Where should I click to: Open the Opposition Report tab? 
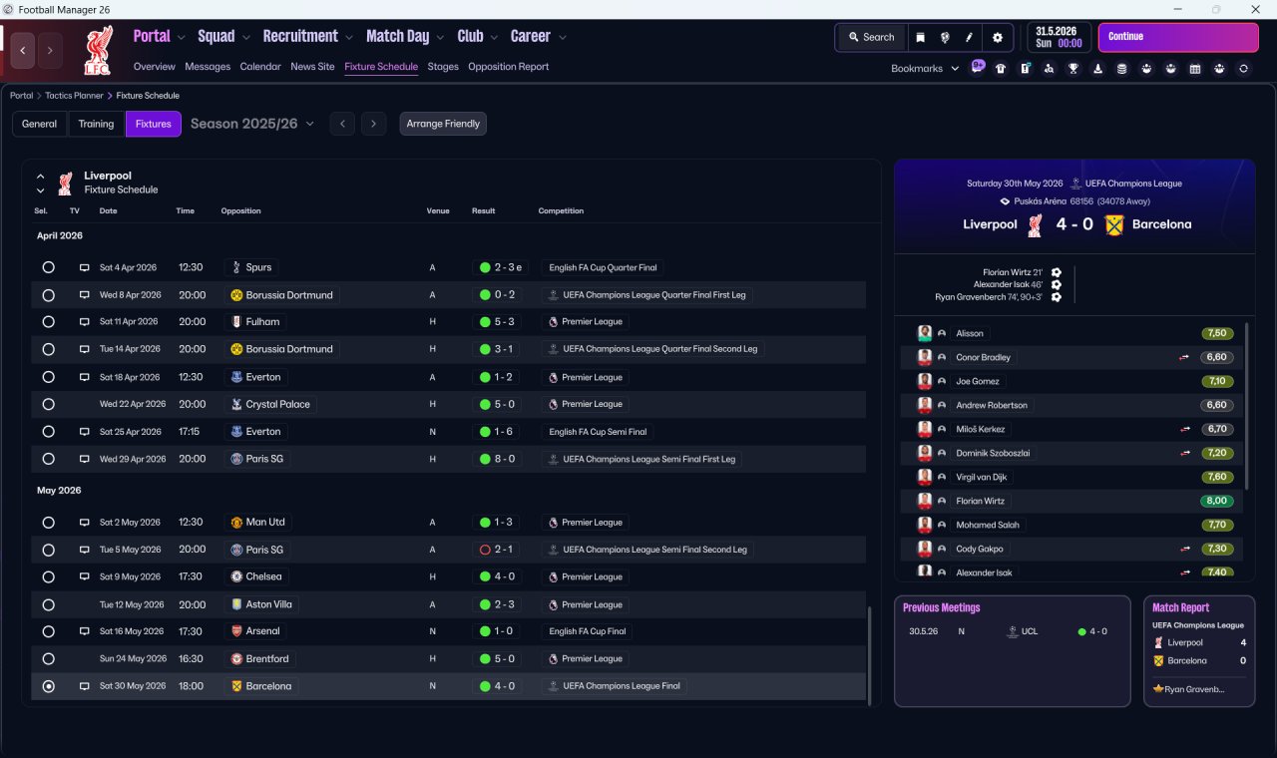tap(508, 67)
